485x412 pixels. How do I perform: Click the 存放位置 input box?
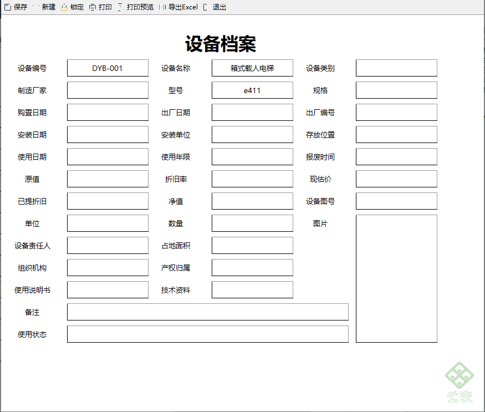(x=396, y=135)
